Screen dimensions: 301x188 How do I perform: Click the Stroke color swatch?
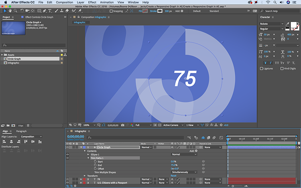pyautogui.click(x=160, y=11)
